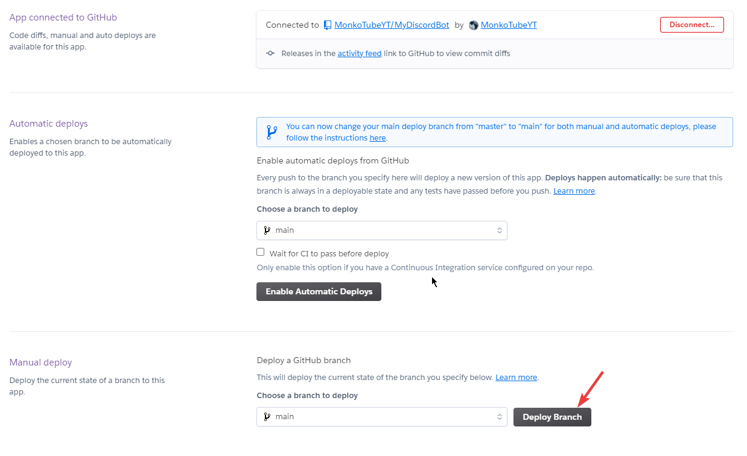The height and width of the screenshot is (456, 747).
Task: Click branch icon in manual deploy selector
Action: click(267, 417)
